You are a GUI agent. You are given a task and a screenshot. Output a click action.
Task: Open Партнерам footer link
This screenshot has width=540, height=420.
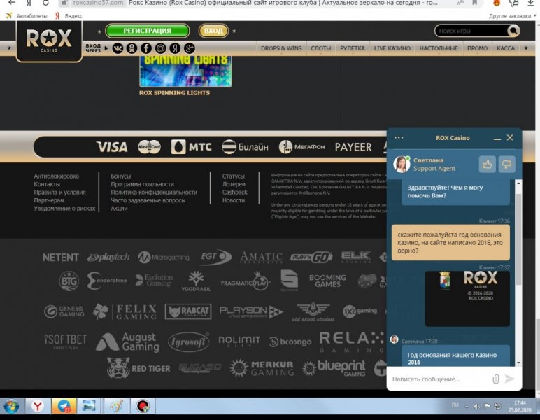[49, 200]
